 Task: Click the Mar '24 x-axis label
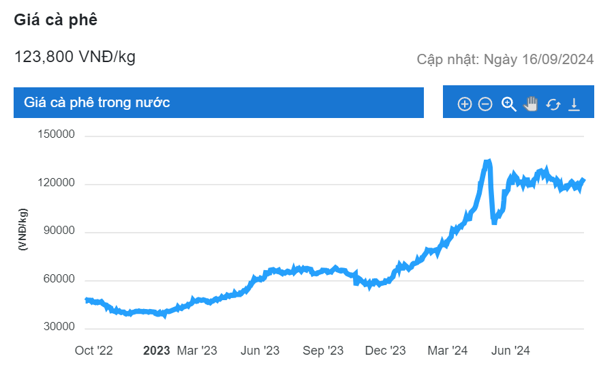(447, 351)
